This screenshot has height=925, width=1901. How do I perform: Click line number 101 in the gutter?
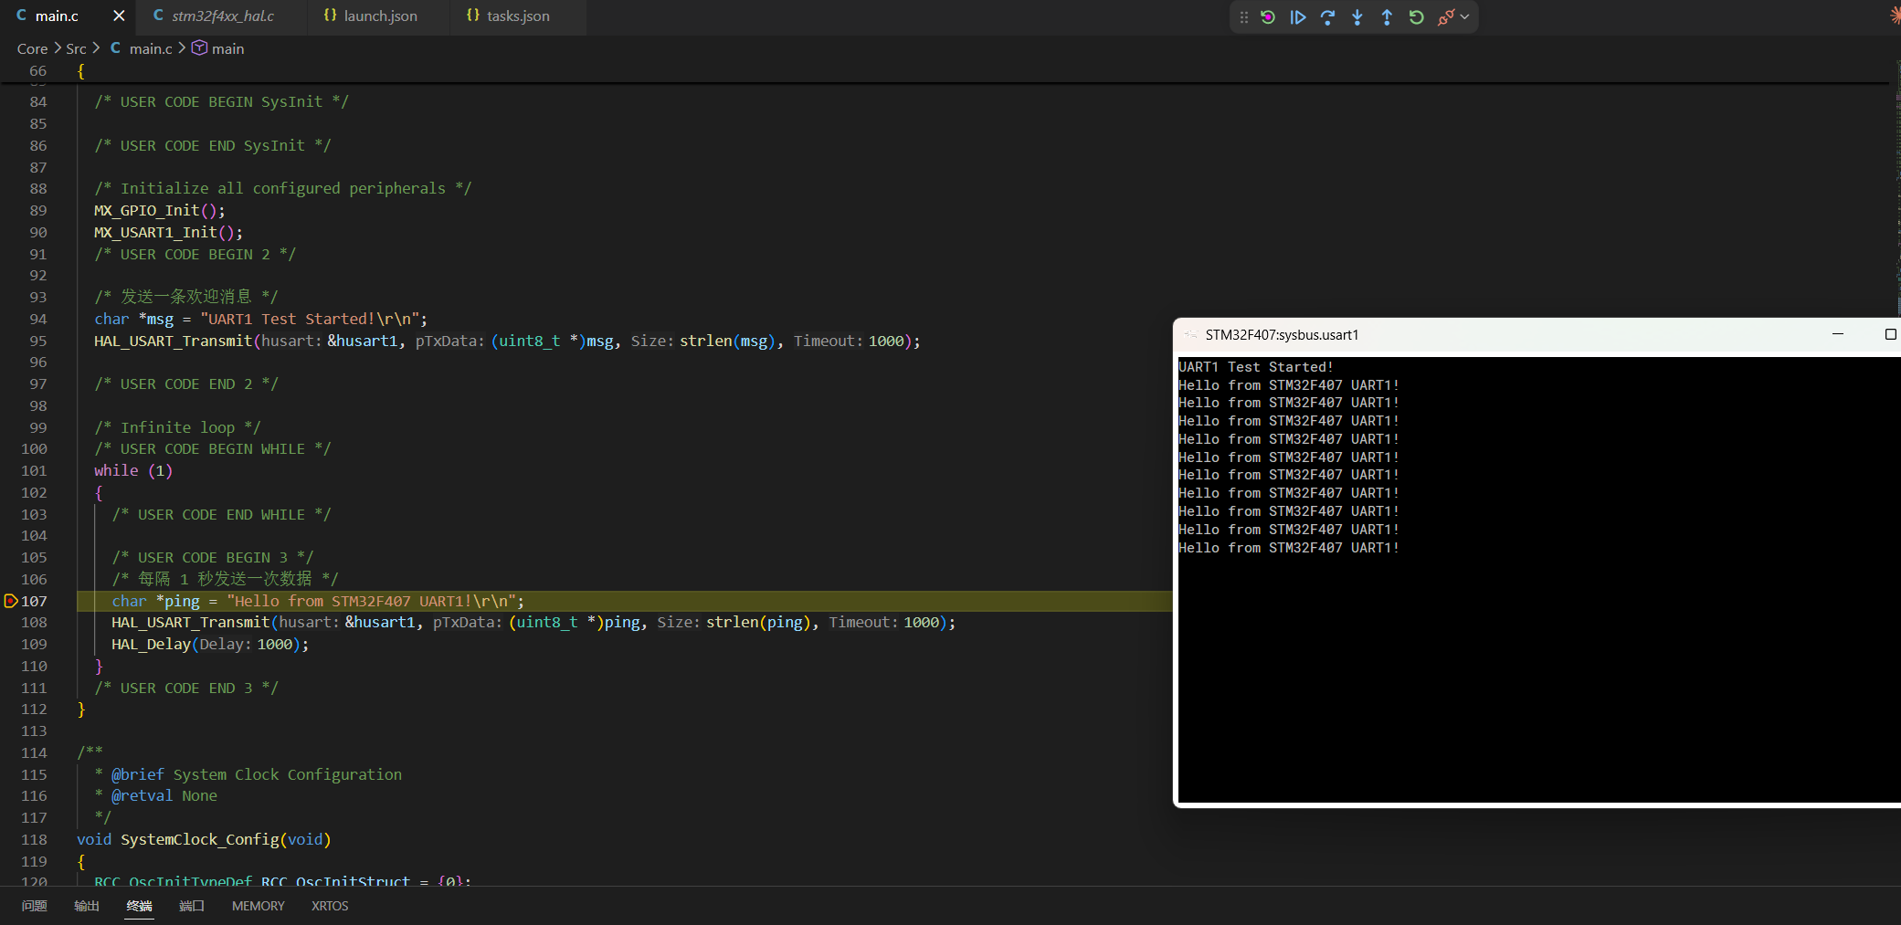[x=34, y=470]
